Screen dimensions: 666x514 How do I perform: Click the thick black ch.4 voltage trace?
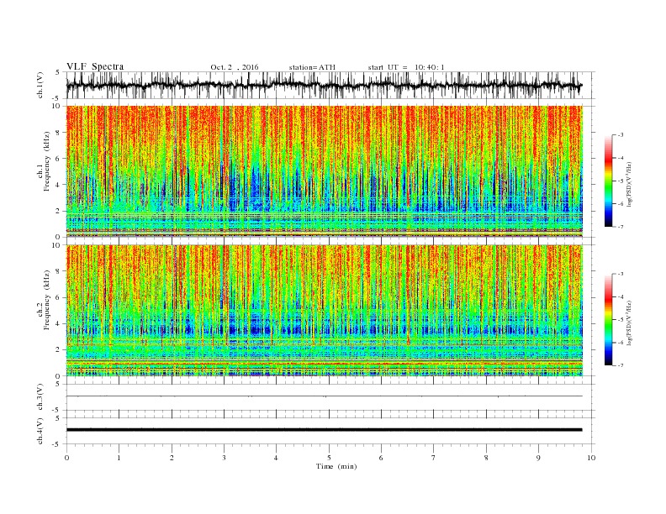click(x=324, y=430)
